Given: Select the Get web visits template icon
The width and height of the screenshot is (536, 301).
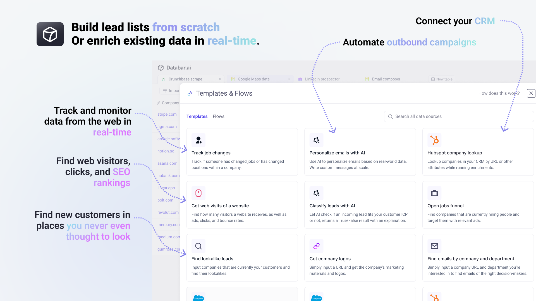Looking at the screenshot, I should [198, 193].
